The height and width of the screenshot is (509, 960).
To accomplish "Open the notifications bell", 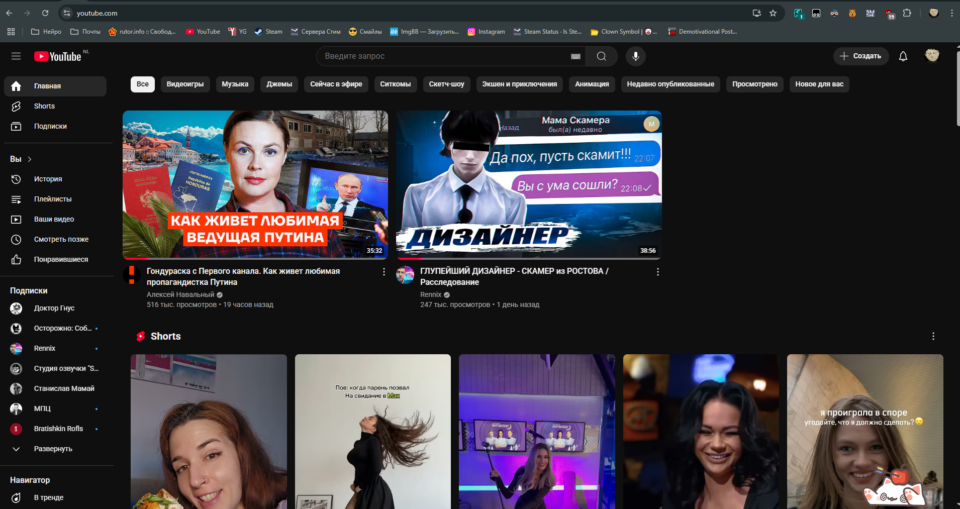I will point(903,56).
